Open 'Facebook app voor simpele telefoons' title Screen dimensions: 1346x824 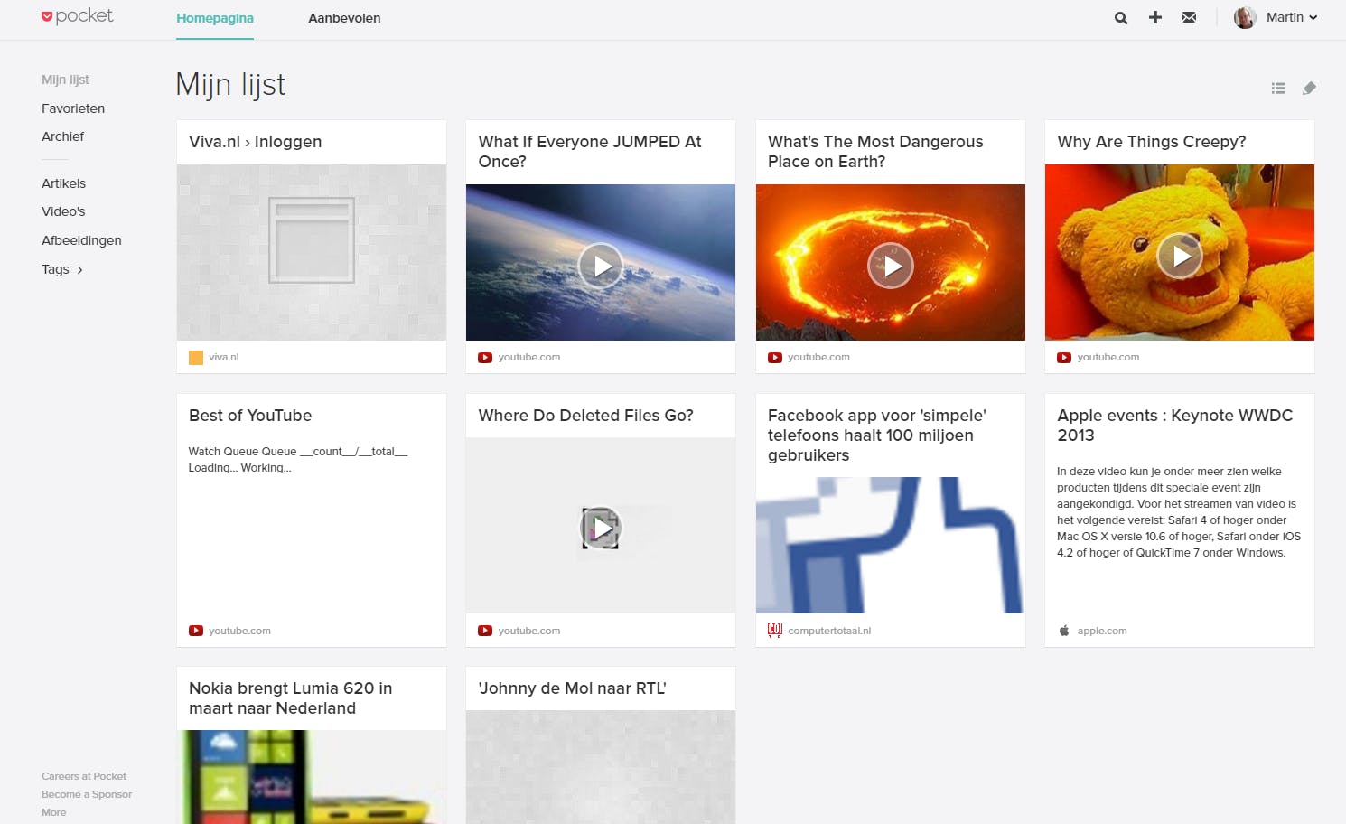point(877,435)
